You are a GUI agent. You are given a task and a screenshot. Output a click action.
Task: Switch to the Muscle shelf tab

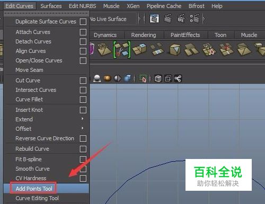[249, 35]
